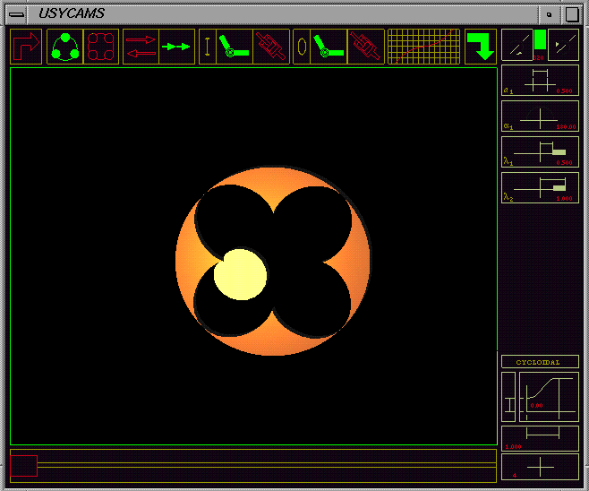
Task: Click the bottom horizontal slider track
Action: coord(253,466)
